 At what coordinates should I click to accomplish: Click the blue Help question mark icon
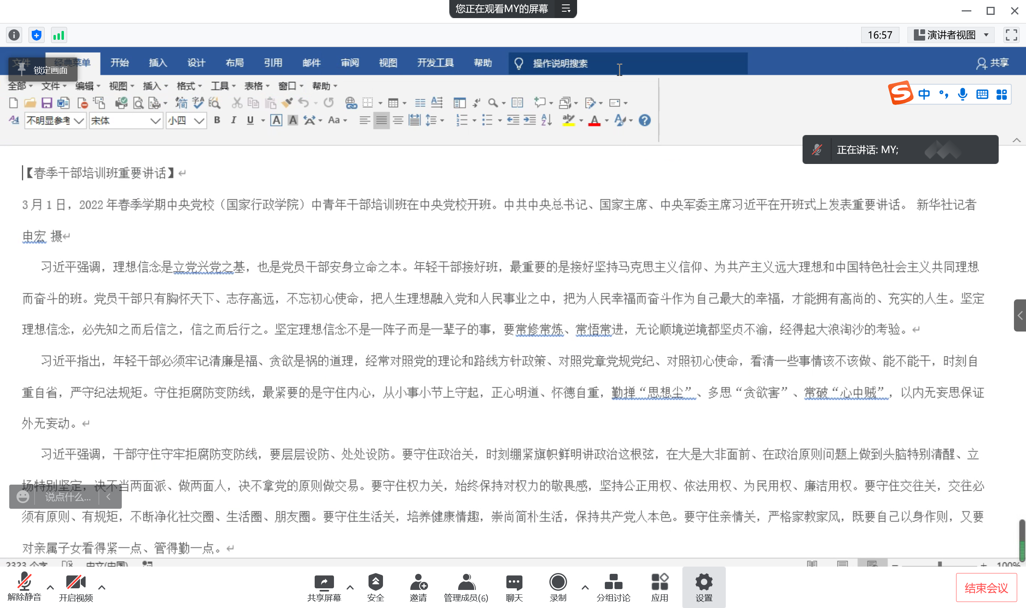click(x=645, y=121)
